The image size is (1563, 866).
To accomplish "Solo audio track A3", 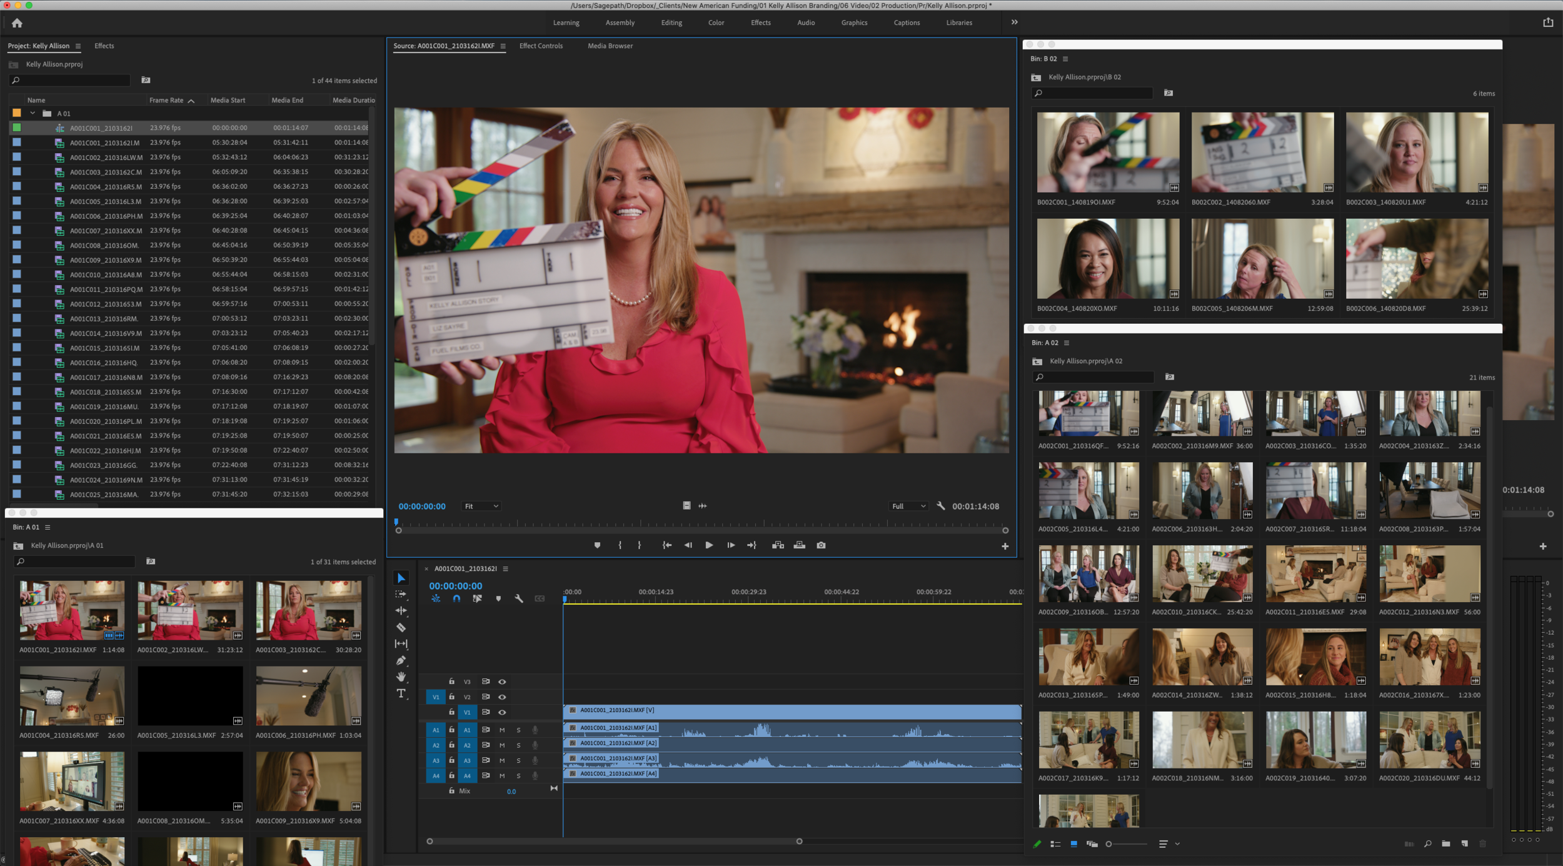I will click(518, 761).
